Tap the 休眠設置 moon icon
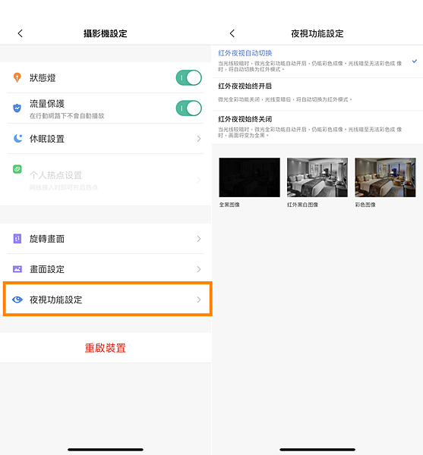423x455 pixels. click(x=17, y=139)
